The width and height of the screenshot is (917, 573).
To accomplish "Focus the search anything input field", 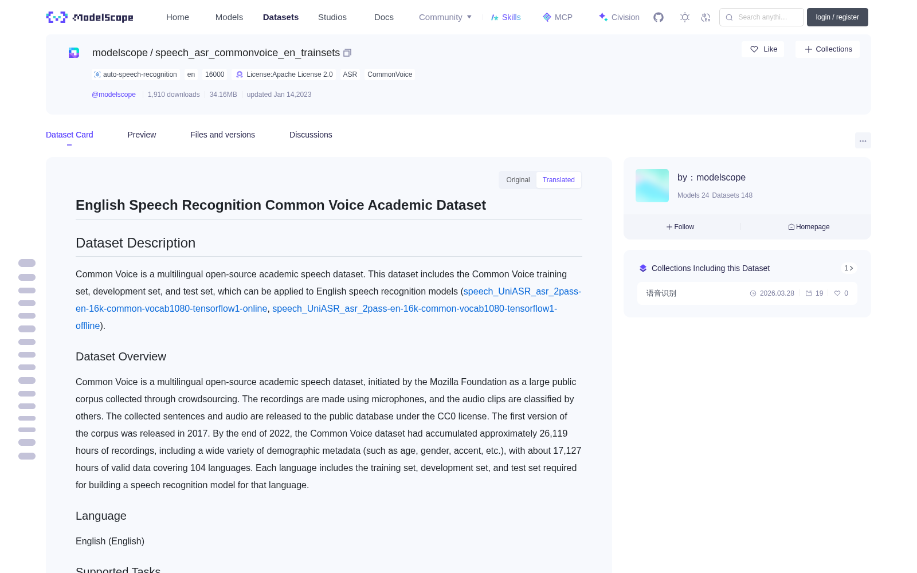I will click(762, 17).
